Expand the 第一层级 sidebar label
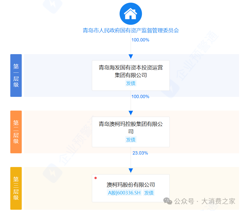The width and height of the screenshot is (243, 211). (16, 76)
